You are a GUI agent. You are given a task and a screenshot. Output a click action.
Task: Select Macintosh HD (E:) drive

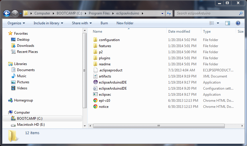coord(31,125)
